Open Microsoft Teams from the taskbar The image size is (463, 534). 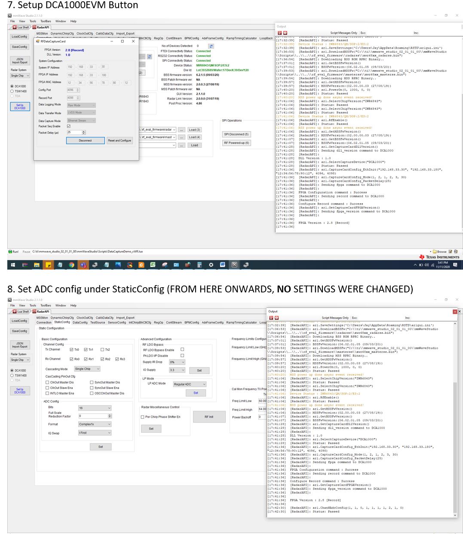click(x=83, y=265)
